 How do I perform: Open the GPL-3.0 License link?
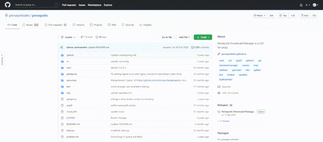click(x=228, y=93)
